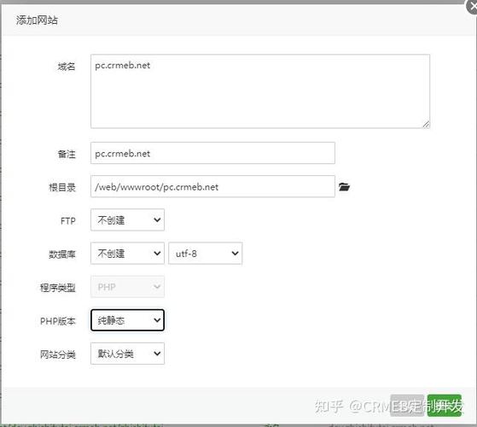477x427 pixels.
Task: Open the 数据库 不创建 dropdown
Action: click(x=127, y=254)
